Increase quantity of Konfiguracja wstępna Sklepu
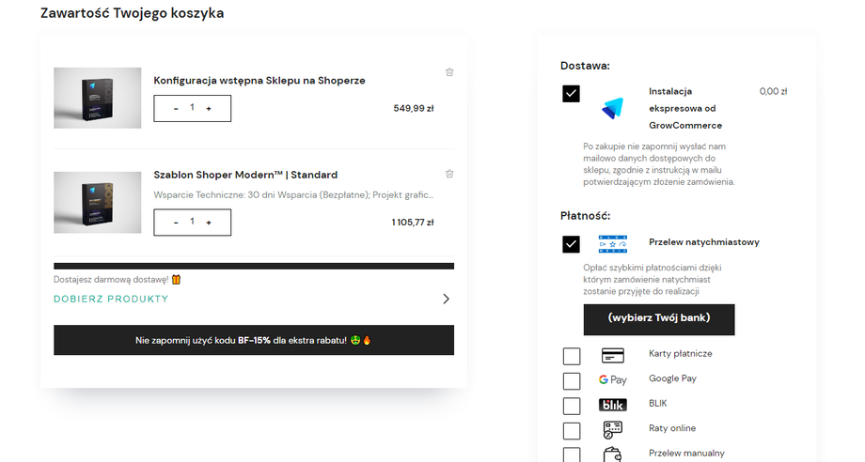Viewport: 865px width, 462px height. pos(209,109)
